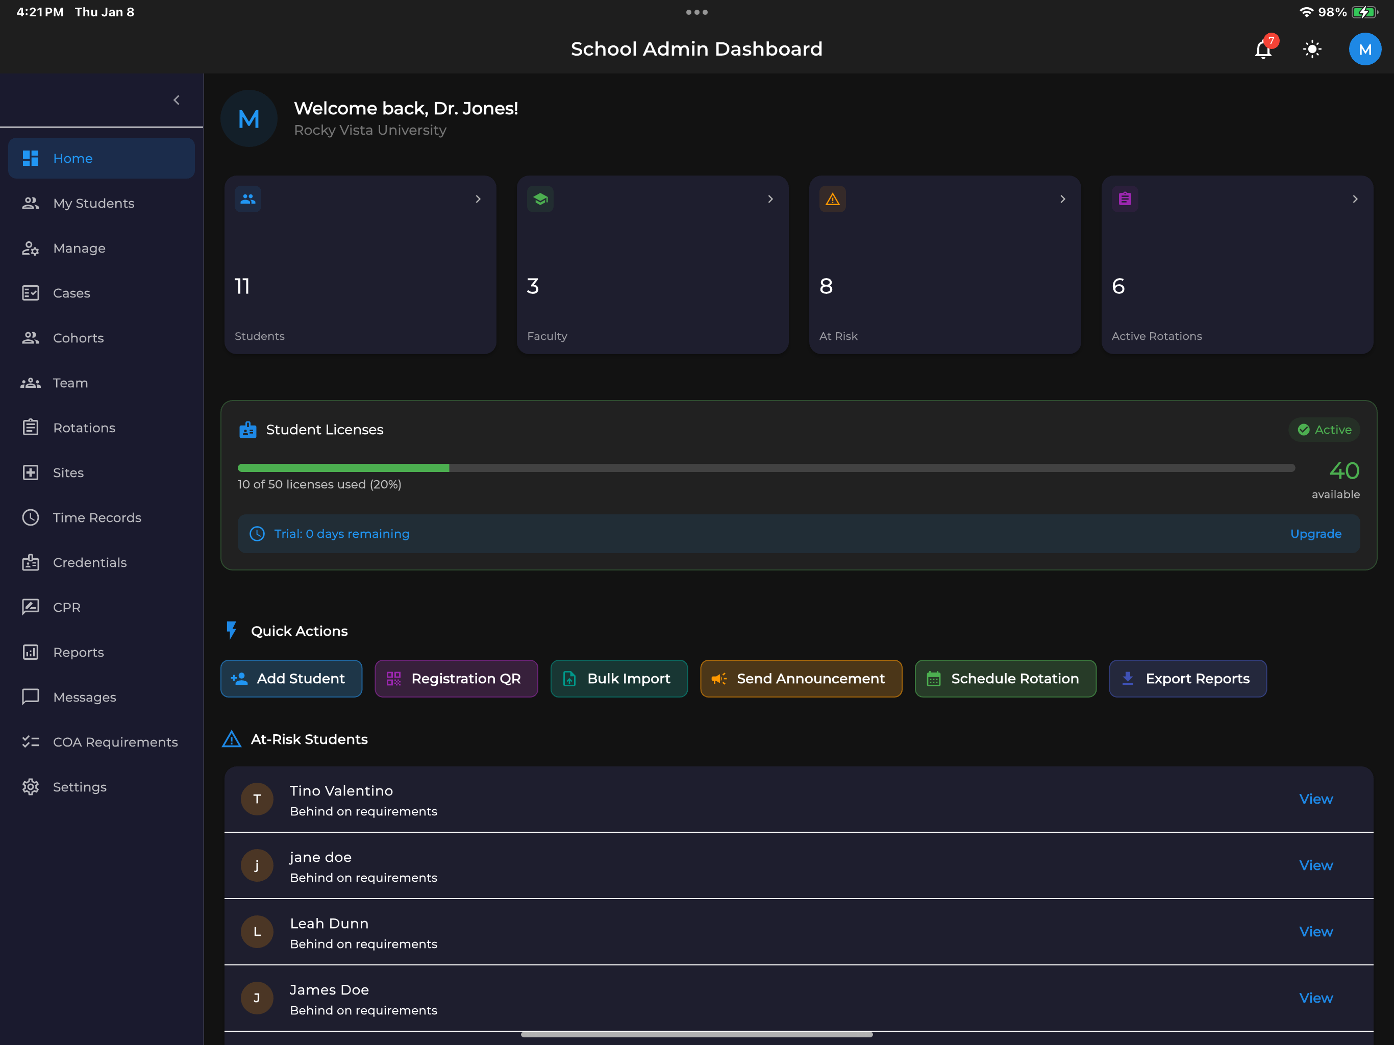This screenshot has height=1045, width=1394.
Task: View Leah Dunn's details
Action: pyautogui.click(x=1316, y=932)
